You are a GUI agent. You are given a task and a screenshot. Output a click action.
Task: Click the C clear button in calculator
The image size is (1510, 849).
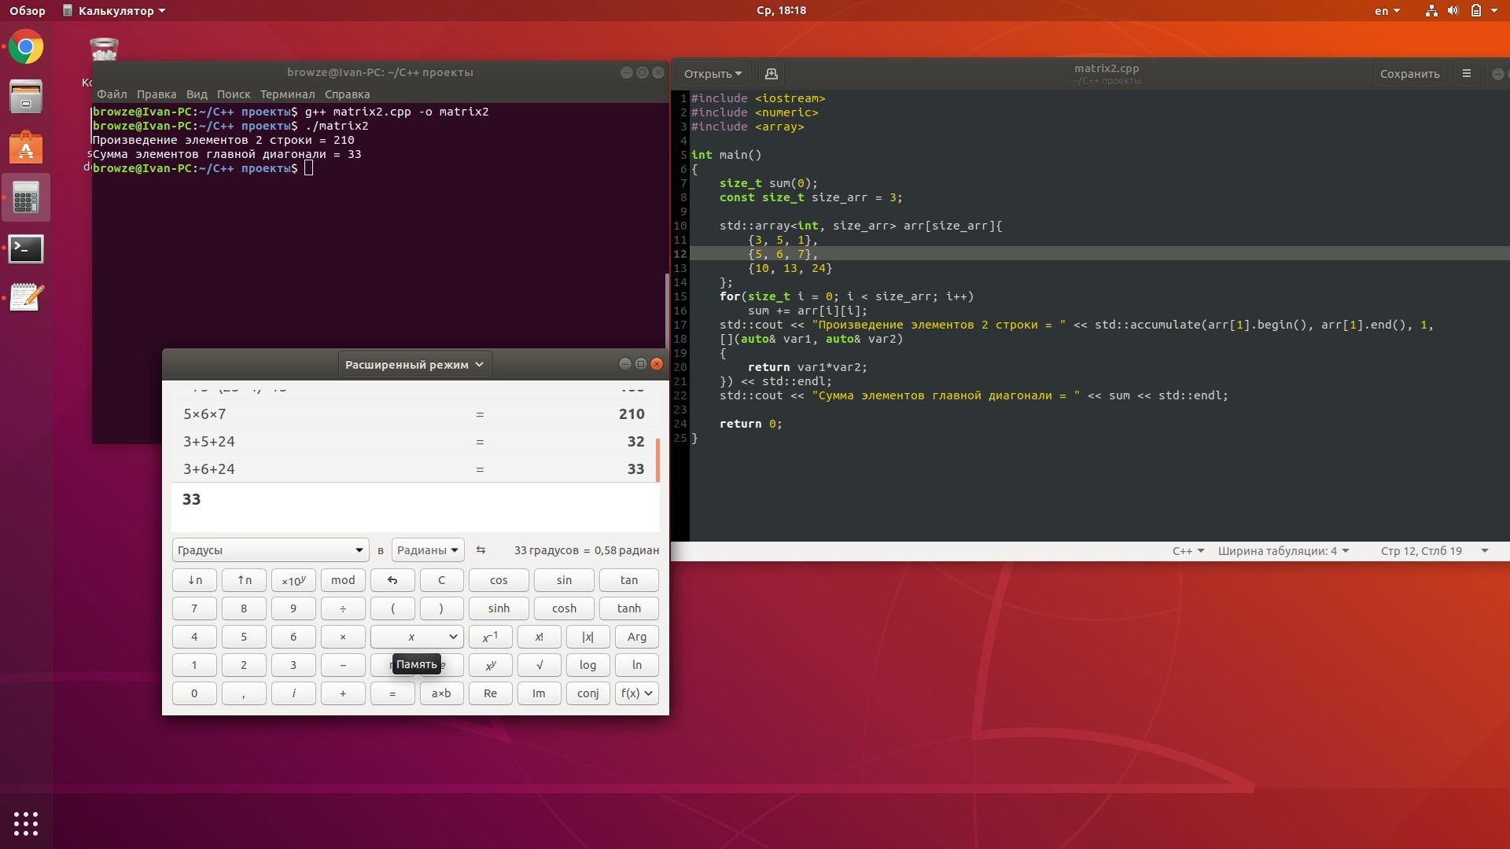pyautogui.click(x=441, y=580)
